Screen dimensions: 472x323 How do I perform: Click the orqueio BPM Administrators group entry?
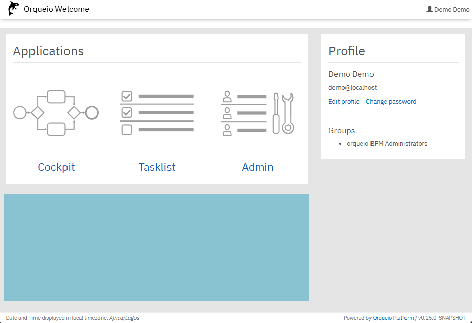(x=387, y=144)
